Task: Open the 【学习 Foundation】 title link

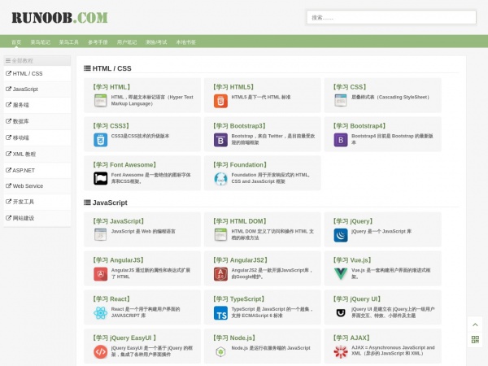Action: click(240, 164)
